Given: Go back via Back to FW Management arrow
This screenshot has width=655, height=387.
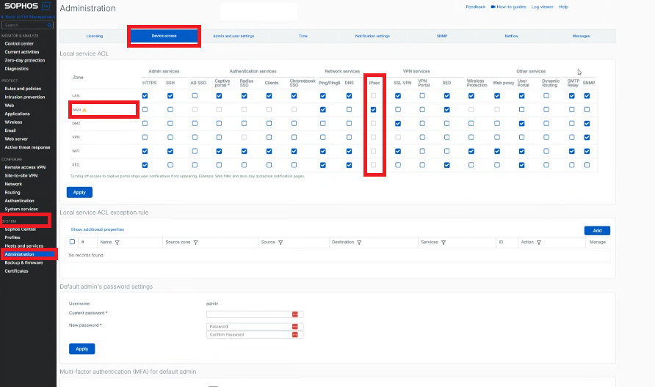Looking at the screenshot, I should click(x=2, y=17).
